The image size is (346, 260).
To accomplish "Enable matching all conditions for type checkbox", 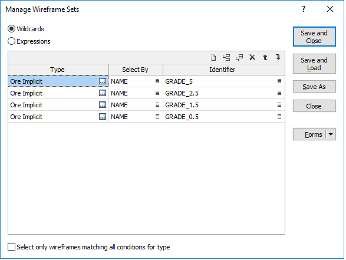I will 11,247.
